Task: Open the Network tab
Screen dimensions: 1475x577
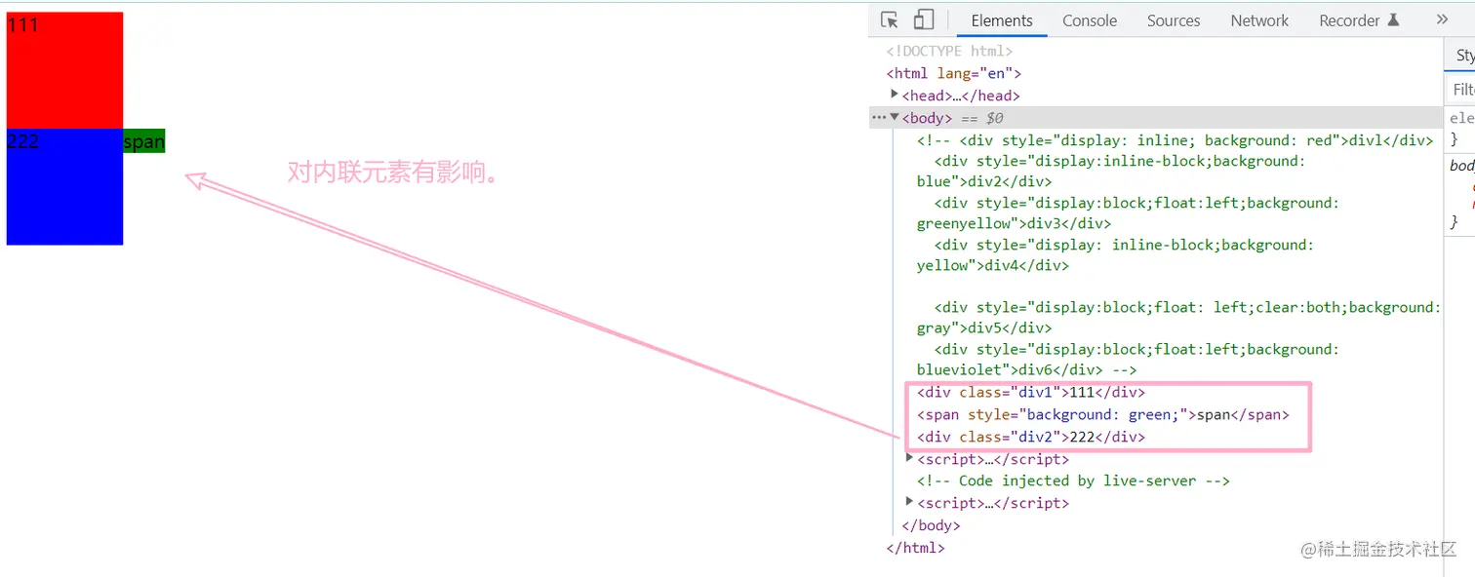Action: 1259,20
